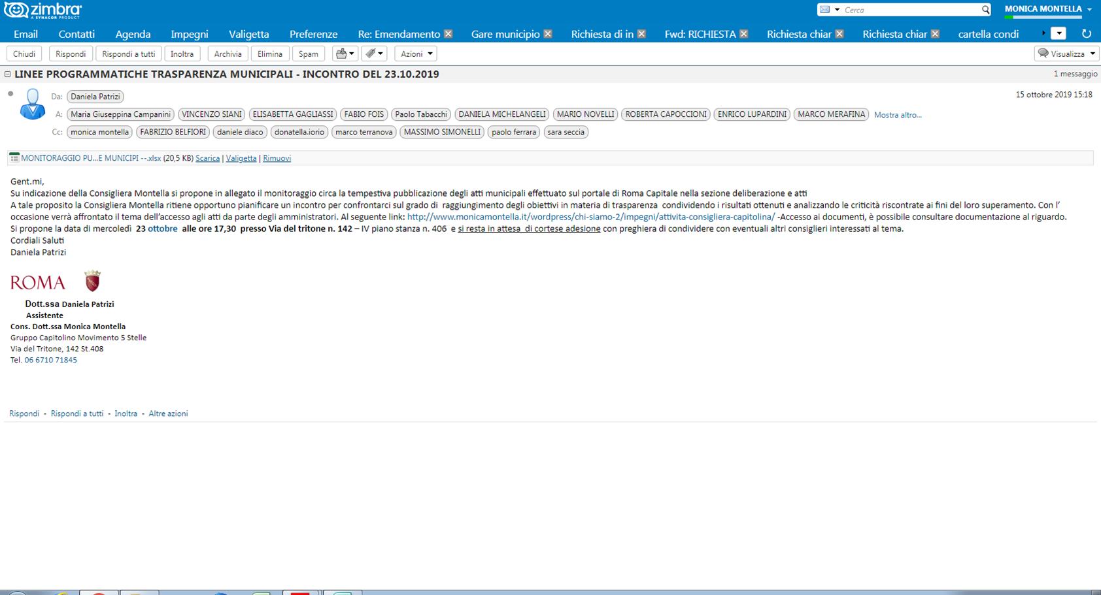The image size is (1101, 595).
Task: Click the Inoltra toolbar button
Action: (182, 54)
